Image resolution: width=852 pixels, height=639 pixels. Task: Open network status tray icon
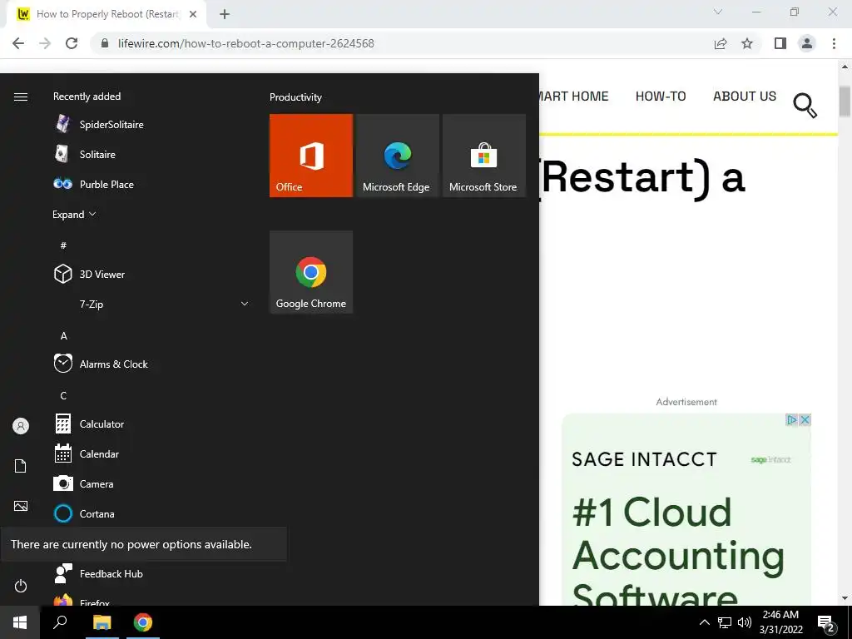725,622
